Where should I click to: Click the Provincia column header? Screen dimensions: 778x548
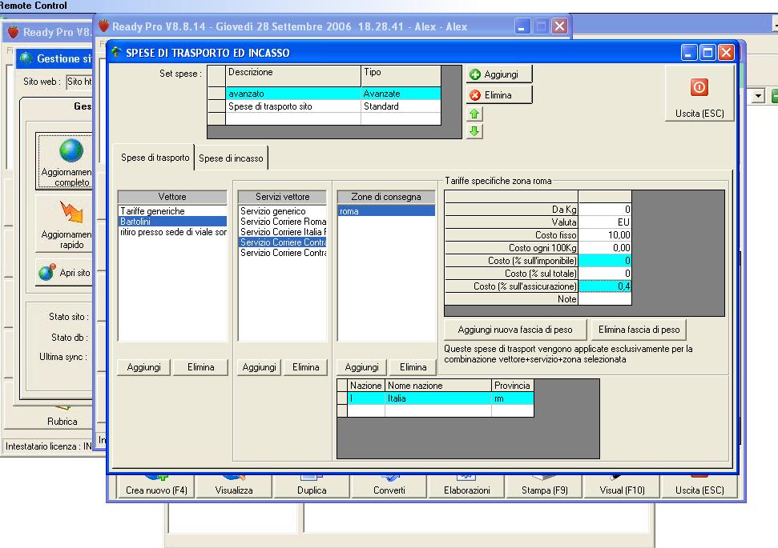coord(513,386)
